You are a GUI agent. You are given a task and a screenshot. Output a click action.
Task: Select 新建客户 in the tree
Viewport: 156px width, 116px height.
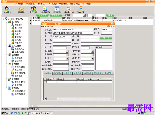point(18,25)
